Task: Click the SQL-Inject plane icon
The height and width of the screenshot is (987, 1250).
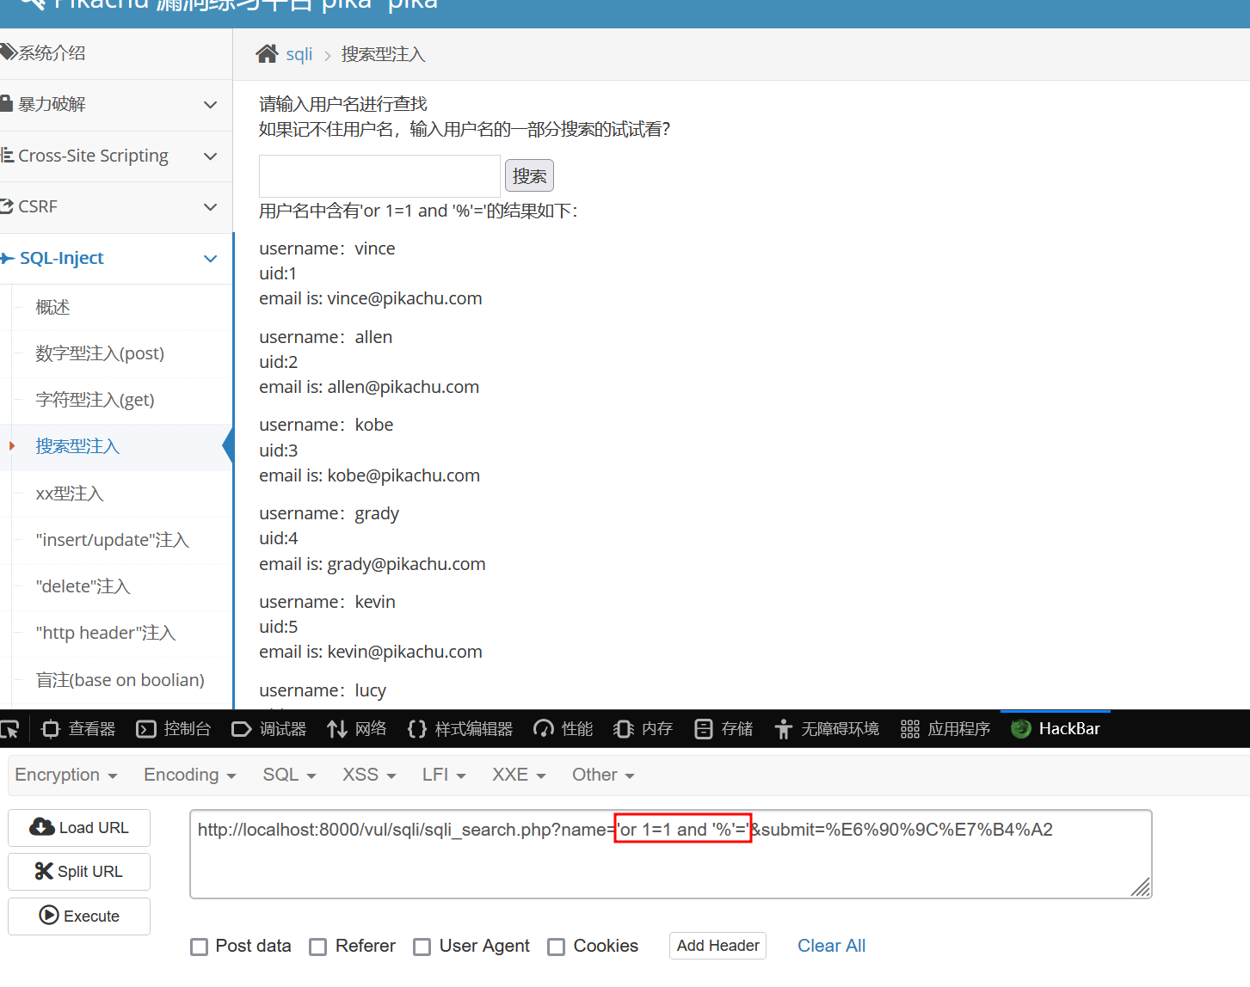Action: (x=8, y=258)
